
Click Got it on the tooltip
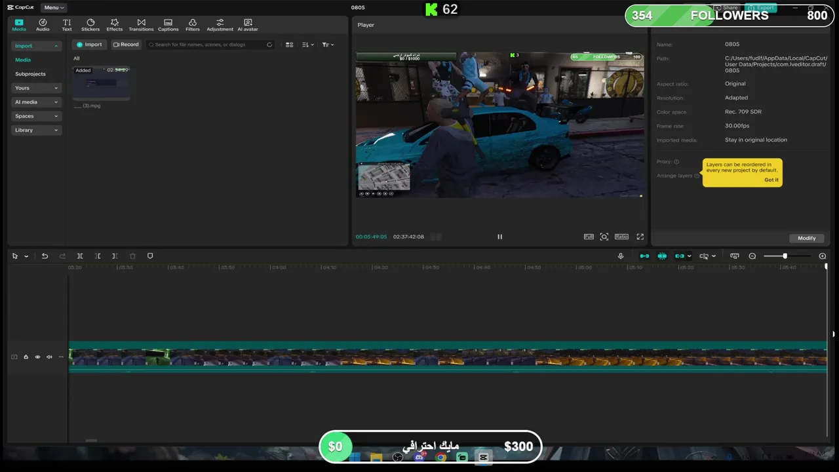point(771,180)
